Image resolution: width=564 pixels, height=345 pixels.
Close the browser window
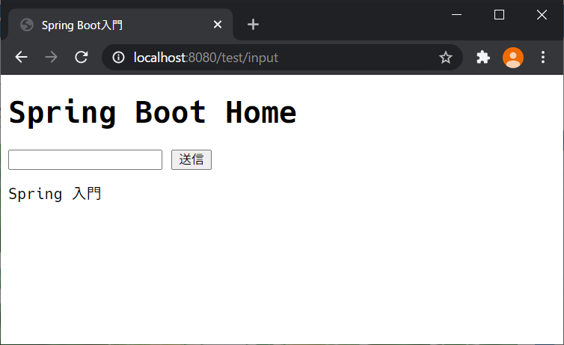click(542, 15)
